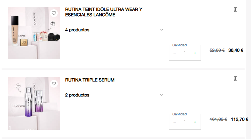Image resolution: width=251 pixels, height=139 pixels.
Task: Decrease quantity of Triple Serum routine
Action: [174, 122]
